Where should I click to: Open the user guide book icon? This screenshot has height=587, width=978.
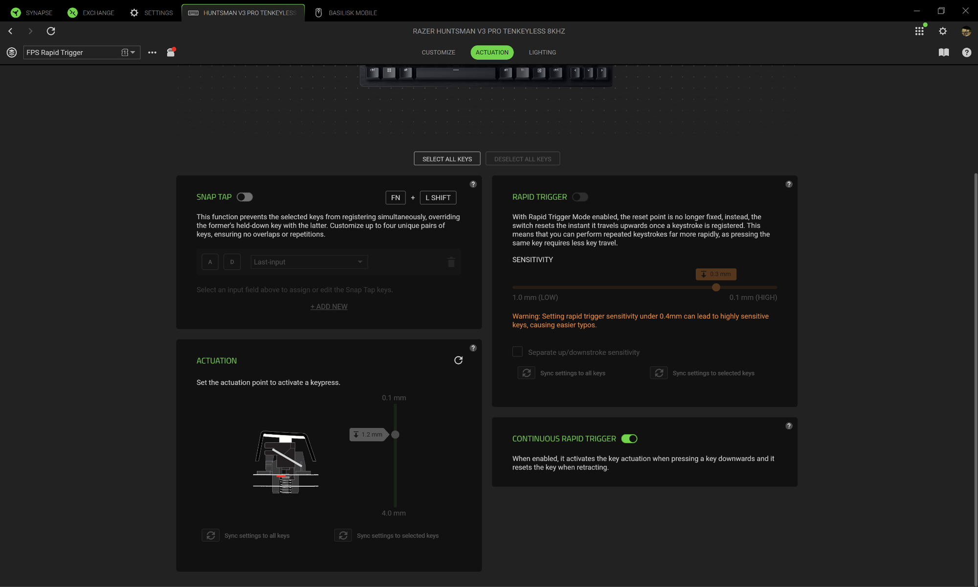(x=944, y=52)
